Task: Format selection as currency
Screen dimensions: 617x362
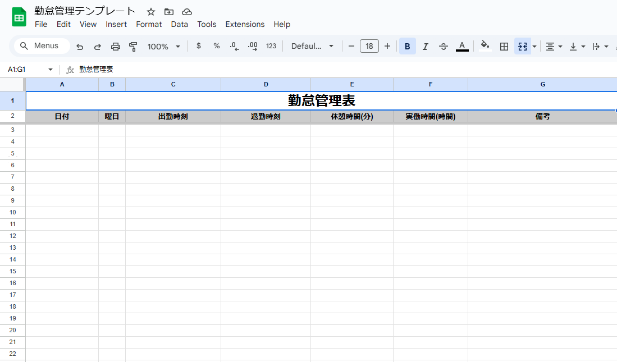Action: 199,46
